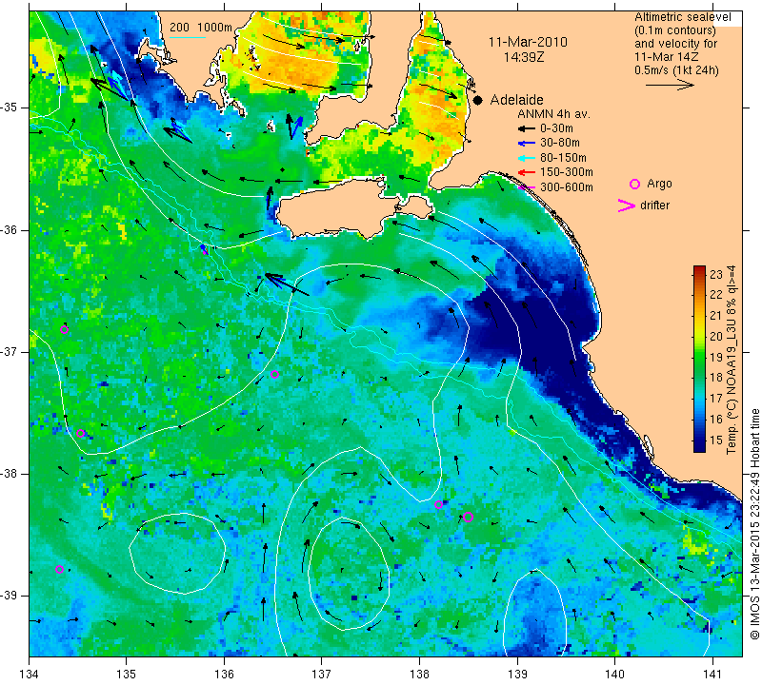The image size is (762, 685).
Task: Click the '200 1000m' depth contour label
Action: pyautogui.click(x=201, y=28)
